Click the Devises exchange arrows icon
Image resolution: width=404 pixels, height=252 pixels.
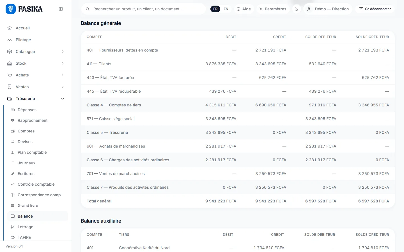[13, 142]
